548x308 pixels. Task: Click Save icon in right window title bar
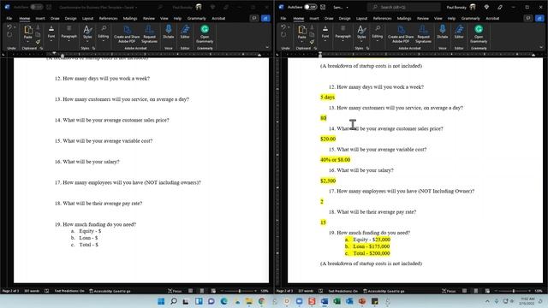pyautogui.click(x=323, y=7)
